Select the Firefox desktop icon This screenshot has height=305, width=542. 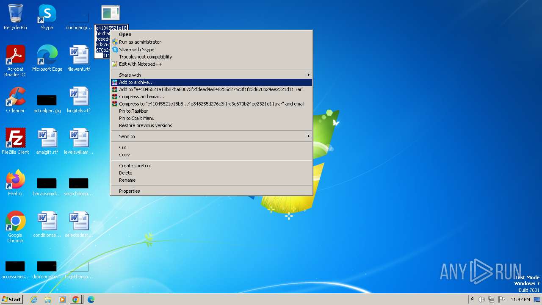tap(15, 183)
